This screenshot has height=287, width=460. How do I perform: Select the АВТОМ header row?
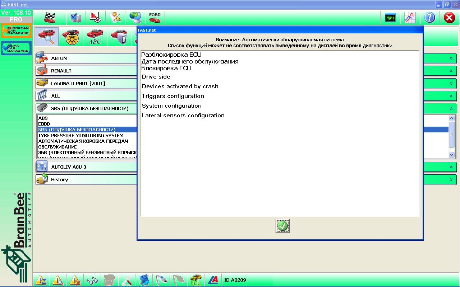(x=86, y=58)
